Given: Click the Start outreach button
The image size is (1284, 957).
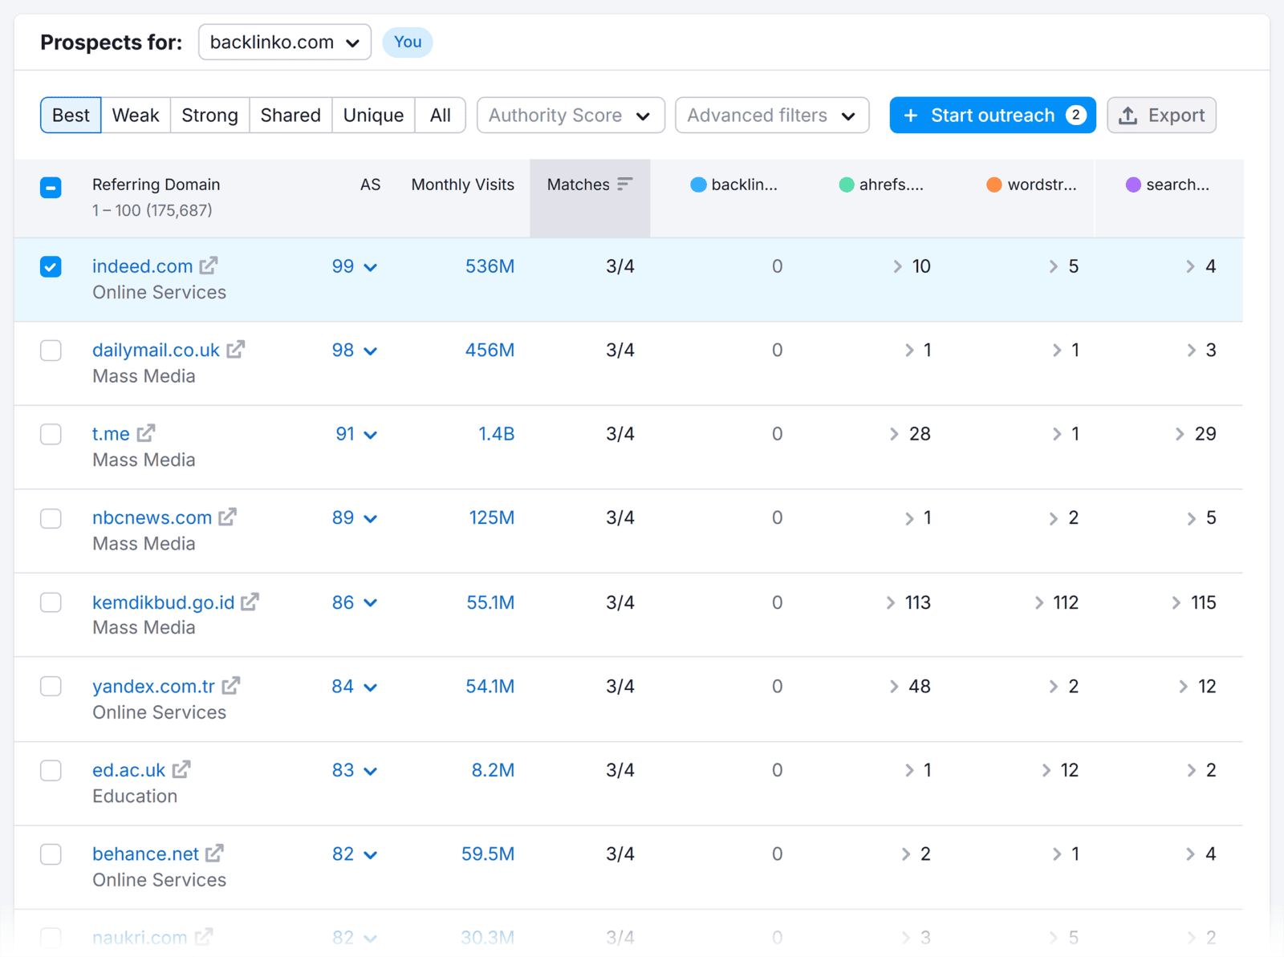Looking at the screenshot, I should point(992,115).
